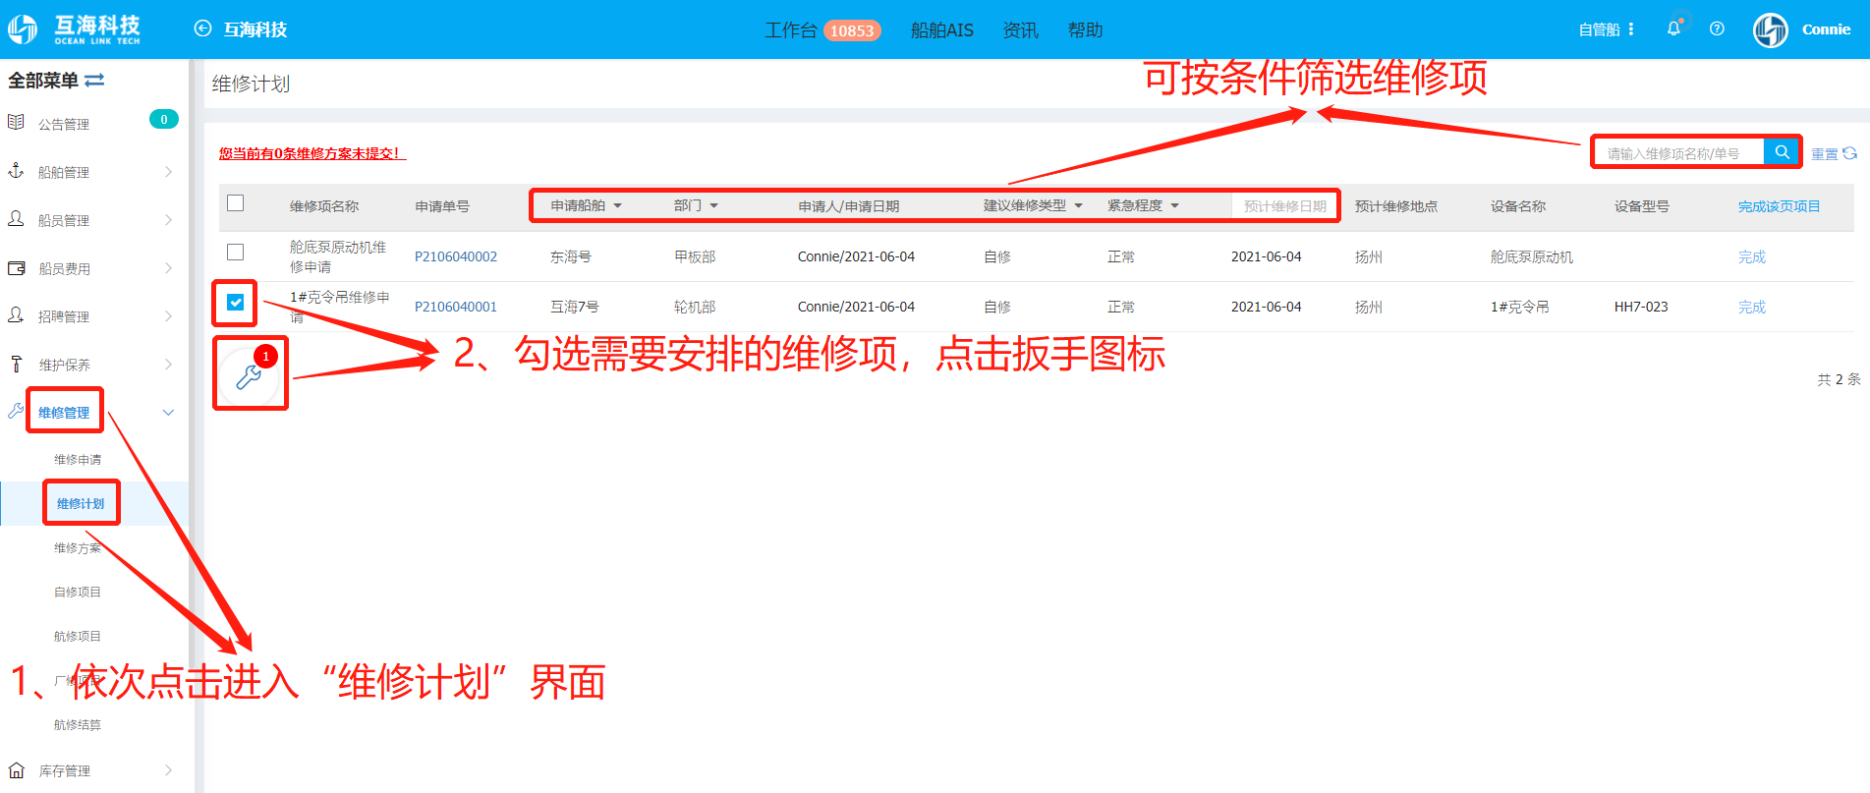Click 完成 for 1#克令吊 row

click(x=1752, y=307)
